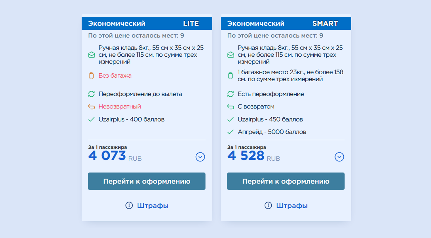Select the SMART fare header
This screenshot has width=431, height=238.
(x=286, y=23)
